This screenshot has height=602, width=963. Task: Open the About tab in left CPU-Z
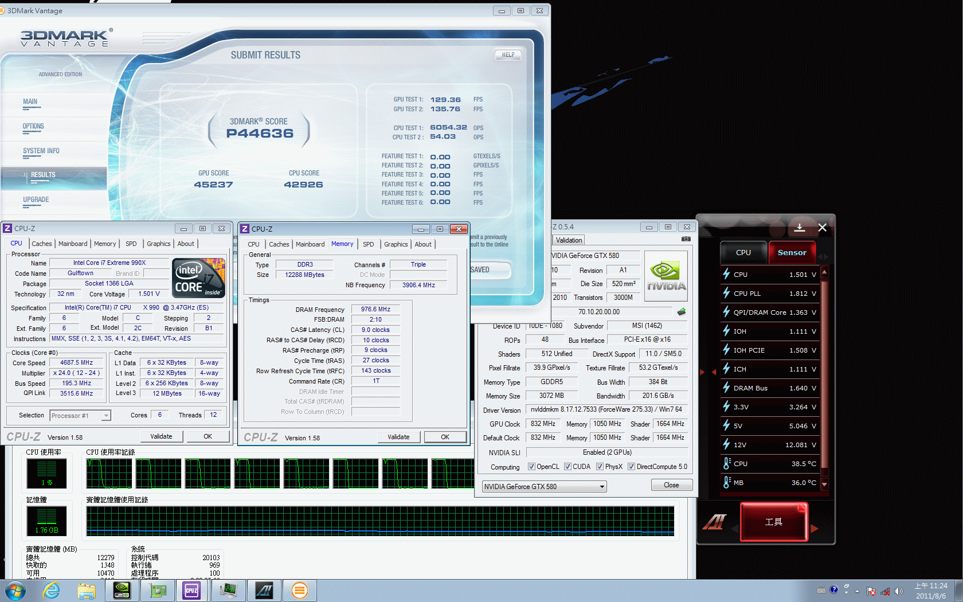186,244
